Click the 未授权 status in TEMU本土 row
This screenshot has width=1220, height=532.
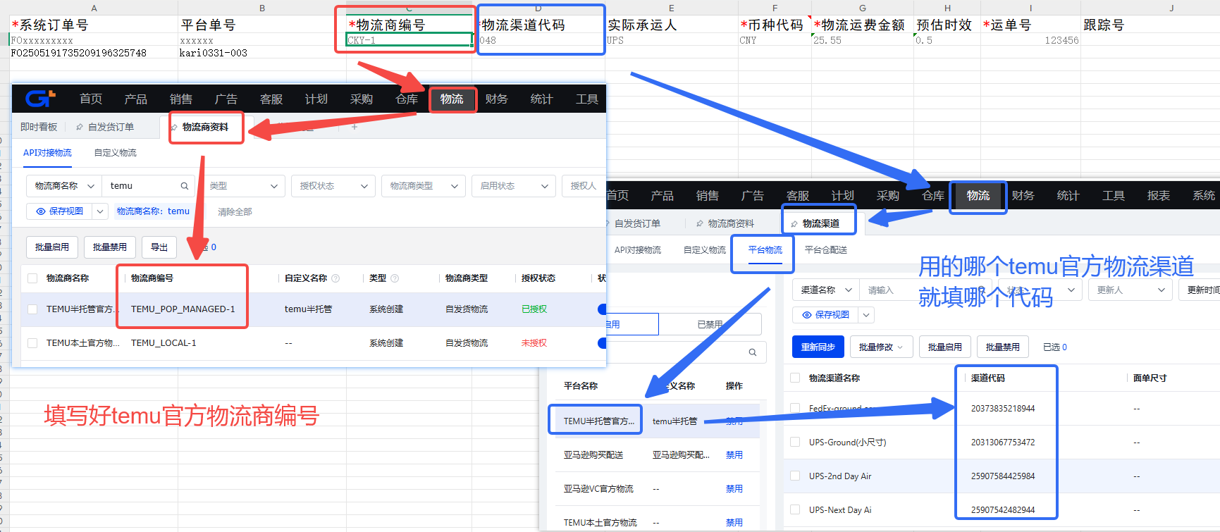pos(534,343)
